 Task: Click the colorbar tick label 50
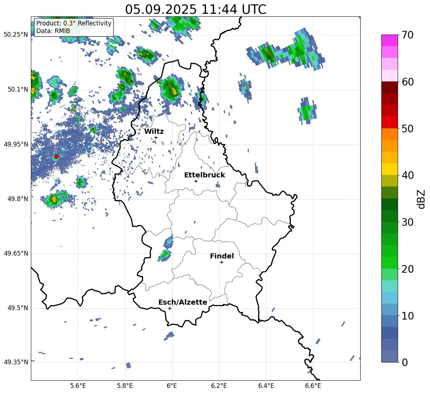point(407,129)
